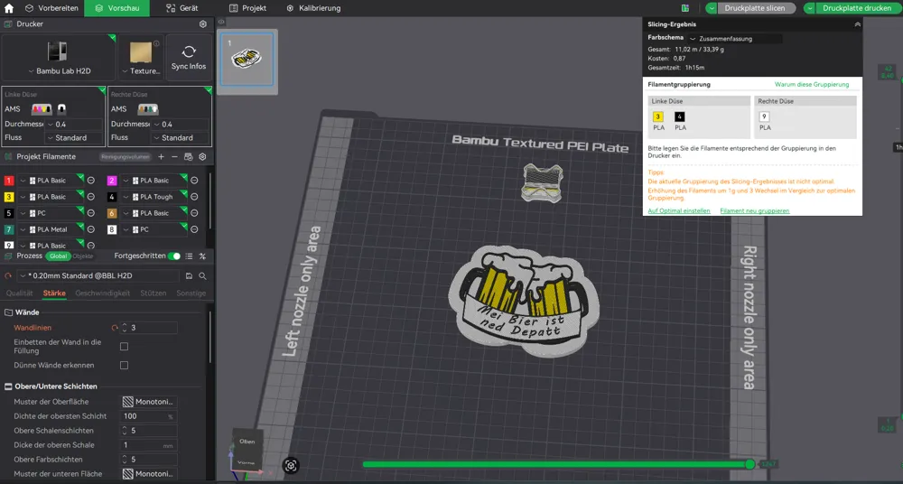This screenshot has height=484, width=903.
Task: Collapse the Slicing-Ergebnis panel arrow
Action: click(x=858, y=24)
